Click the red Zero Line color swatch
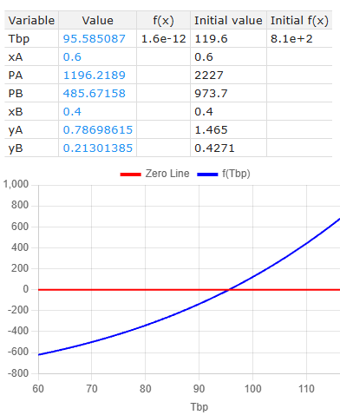 (130, 175)
